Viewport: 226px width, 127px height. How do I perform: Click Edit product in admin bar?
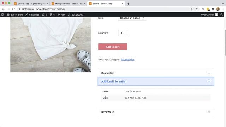point(76,14)
